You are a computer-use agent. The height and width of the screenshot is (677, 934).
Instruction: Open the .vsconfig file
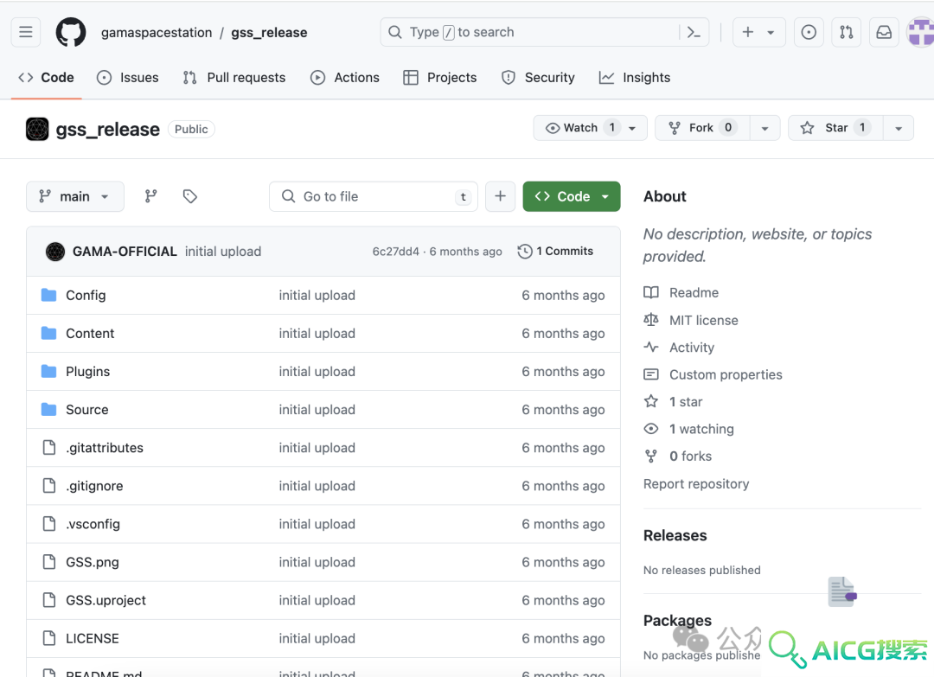coord(93,524)
